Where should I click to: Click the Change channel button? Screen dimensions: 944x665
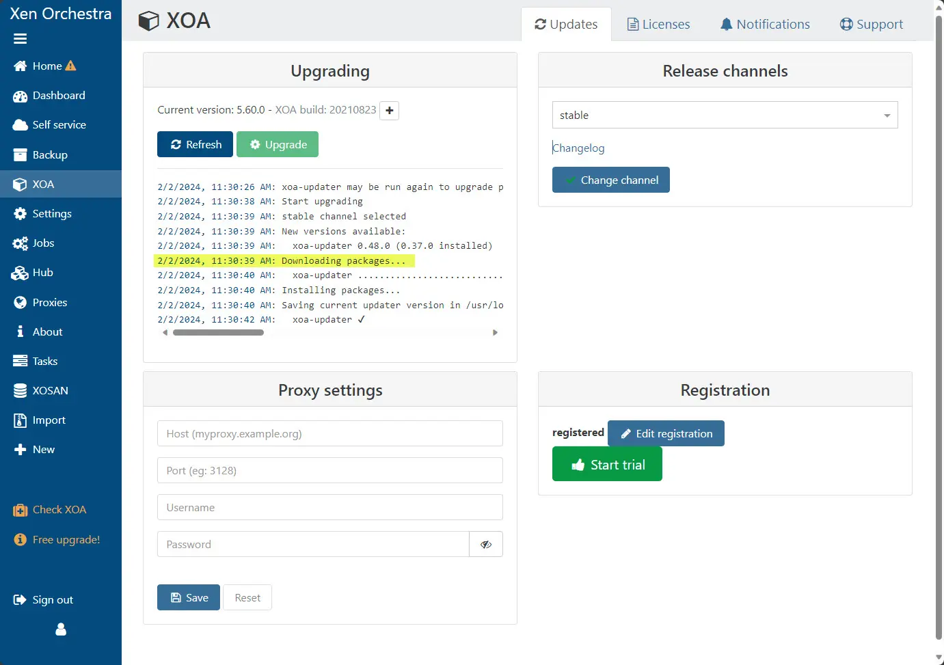[611, 180]
